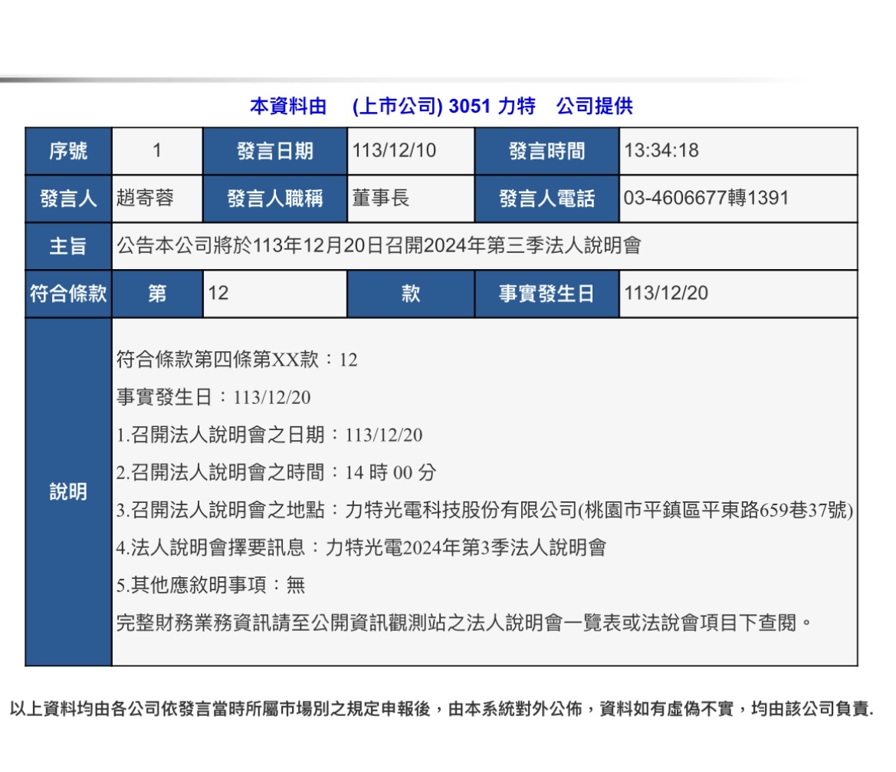This screenshot has width=896, height=772.
Task: Select the '發言人' header cell
Action: 68,199
